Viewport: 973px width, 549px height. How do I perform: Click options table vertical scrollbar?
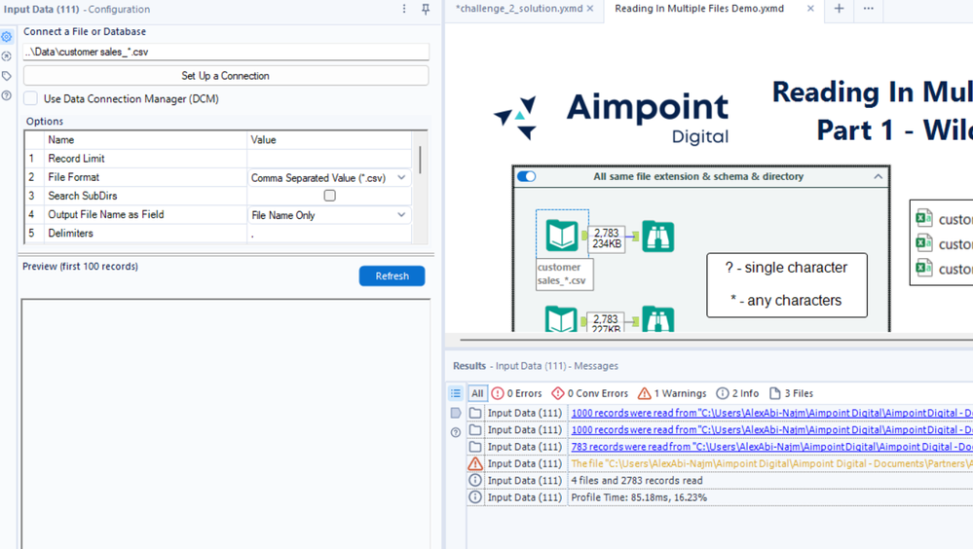pyautogui.click(x=420, y=160)
